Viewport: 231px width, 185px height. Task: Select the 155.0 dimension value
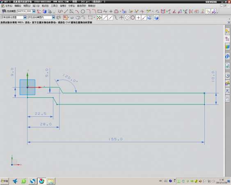[116, 139]
